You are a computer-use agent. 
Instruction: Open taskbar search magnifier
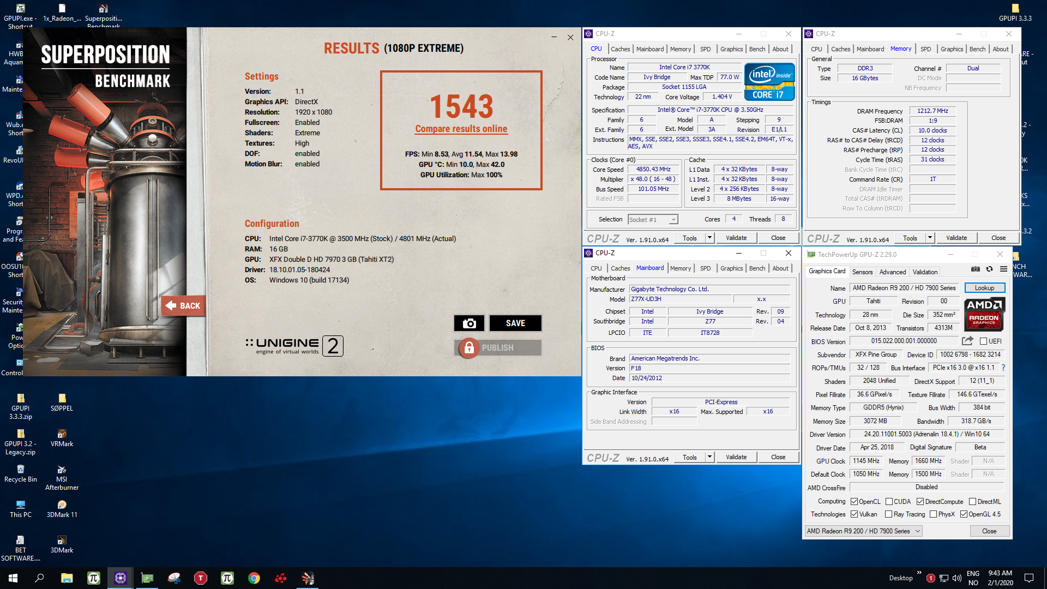(x=39, y=578)
